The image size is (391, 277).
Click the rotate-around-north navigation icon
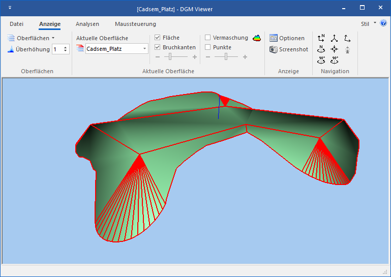tap(321, 49)
